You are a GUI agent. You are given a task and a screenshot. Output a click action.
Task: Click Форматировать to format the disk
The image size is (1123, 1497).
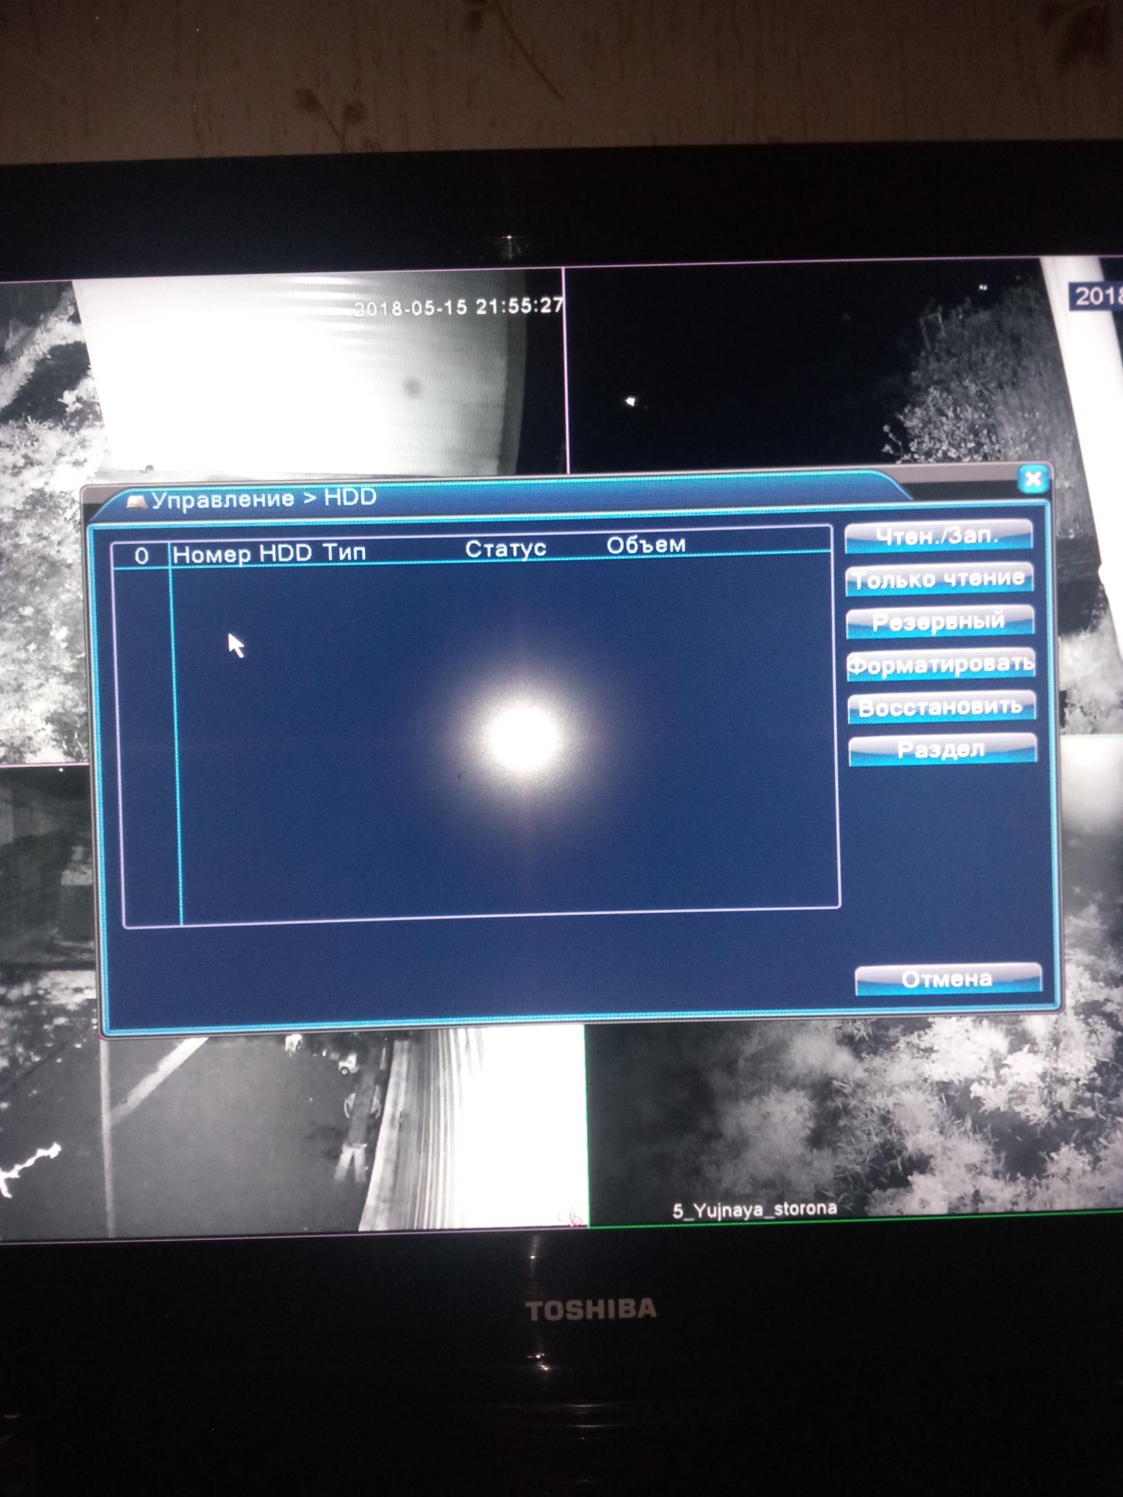coord(940,664)
